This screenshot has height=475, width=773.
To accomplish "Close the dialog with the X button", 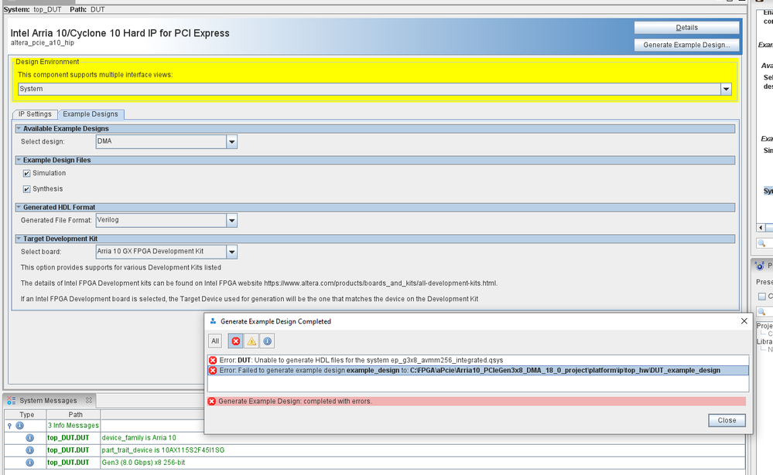I will pyautogui.click(x=744, y=321).
